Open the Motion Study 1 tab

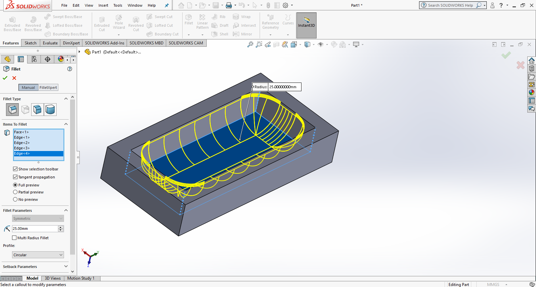tap(81, 278)
